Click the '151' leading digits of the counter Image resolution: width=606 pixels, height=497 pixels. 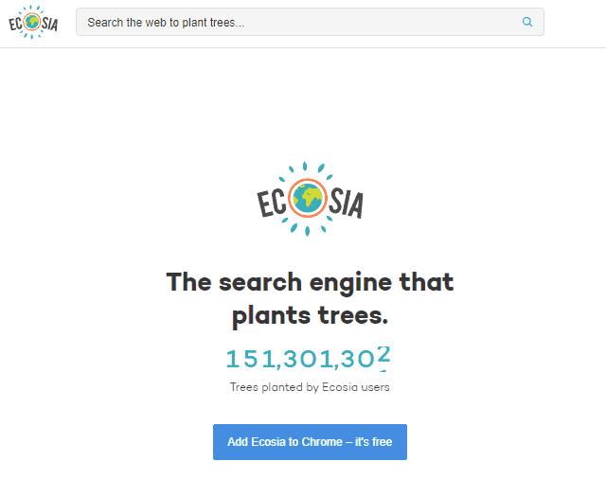(x=250, y=359)
